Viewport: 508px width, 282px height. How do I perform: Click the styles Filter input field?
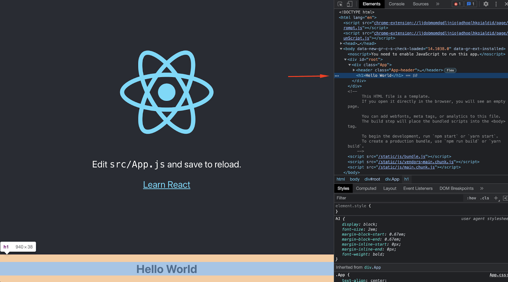[x=398, y=198]
